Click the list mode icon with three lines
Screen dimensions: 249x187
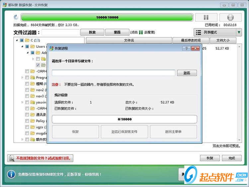(198, 32)
